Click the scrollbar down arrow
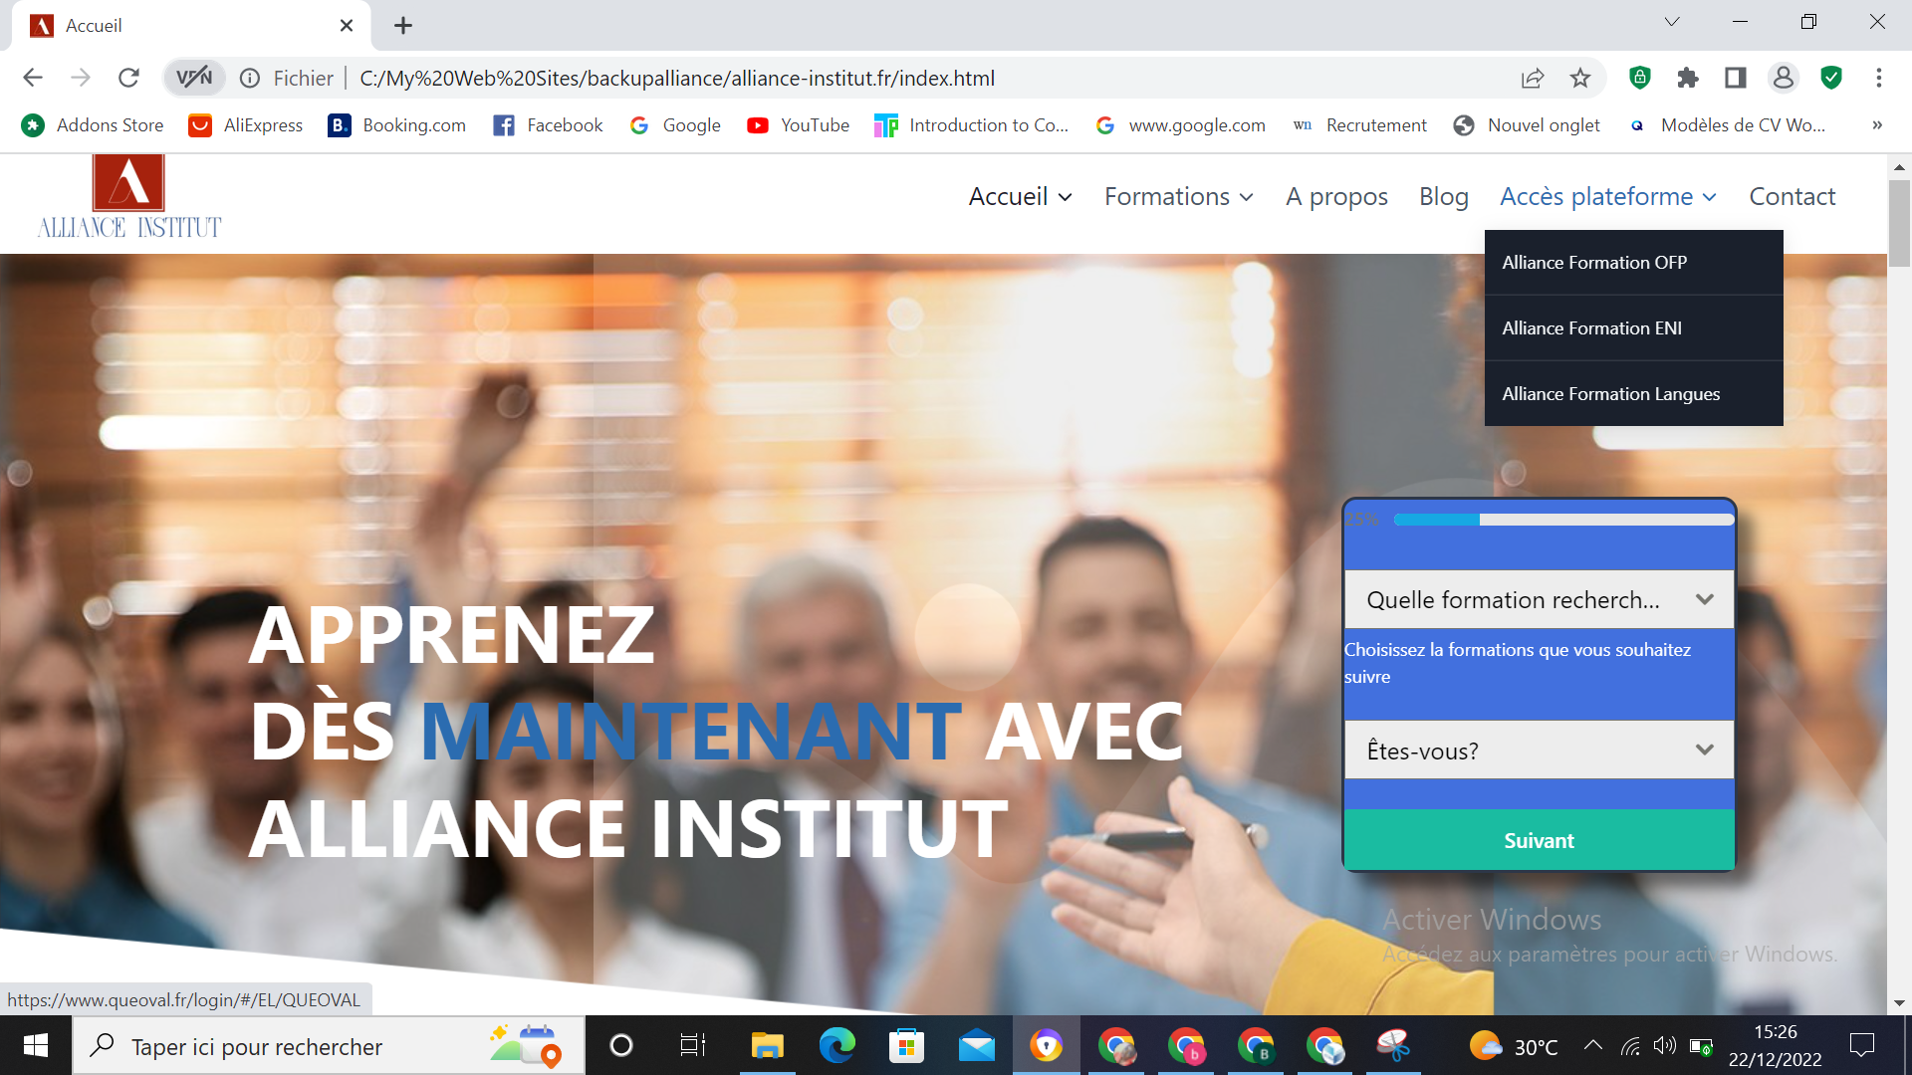The width and height of the screenshot is (1912, 1075). click(x=1899, y=1003)
